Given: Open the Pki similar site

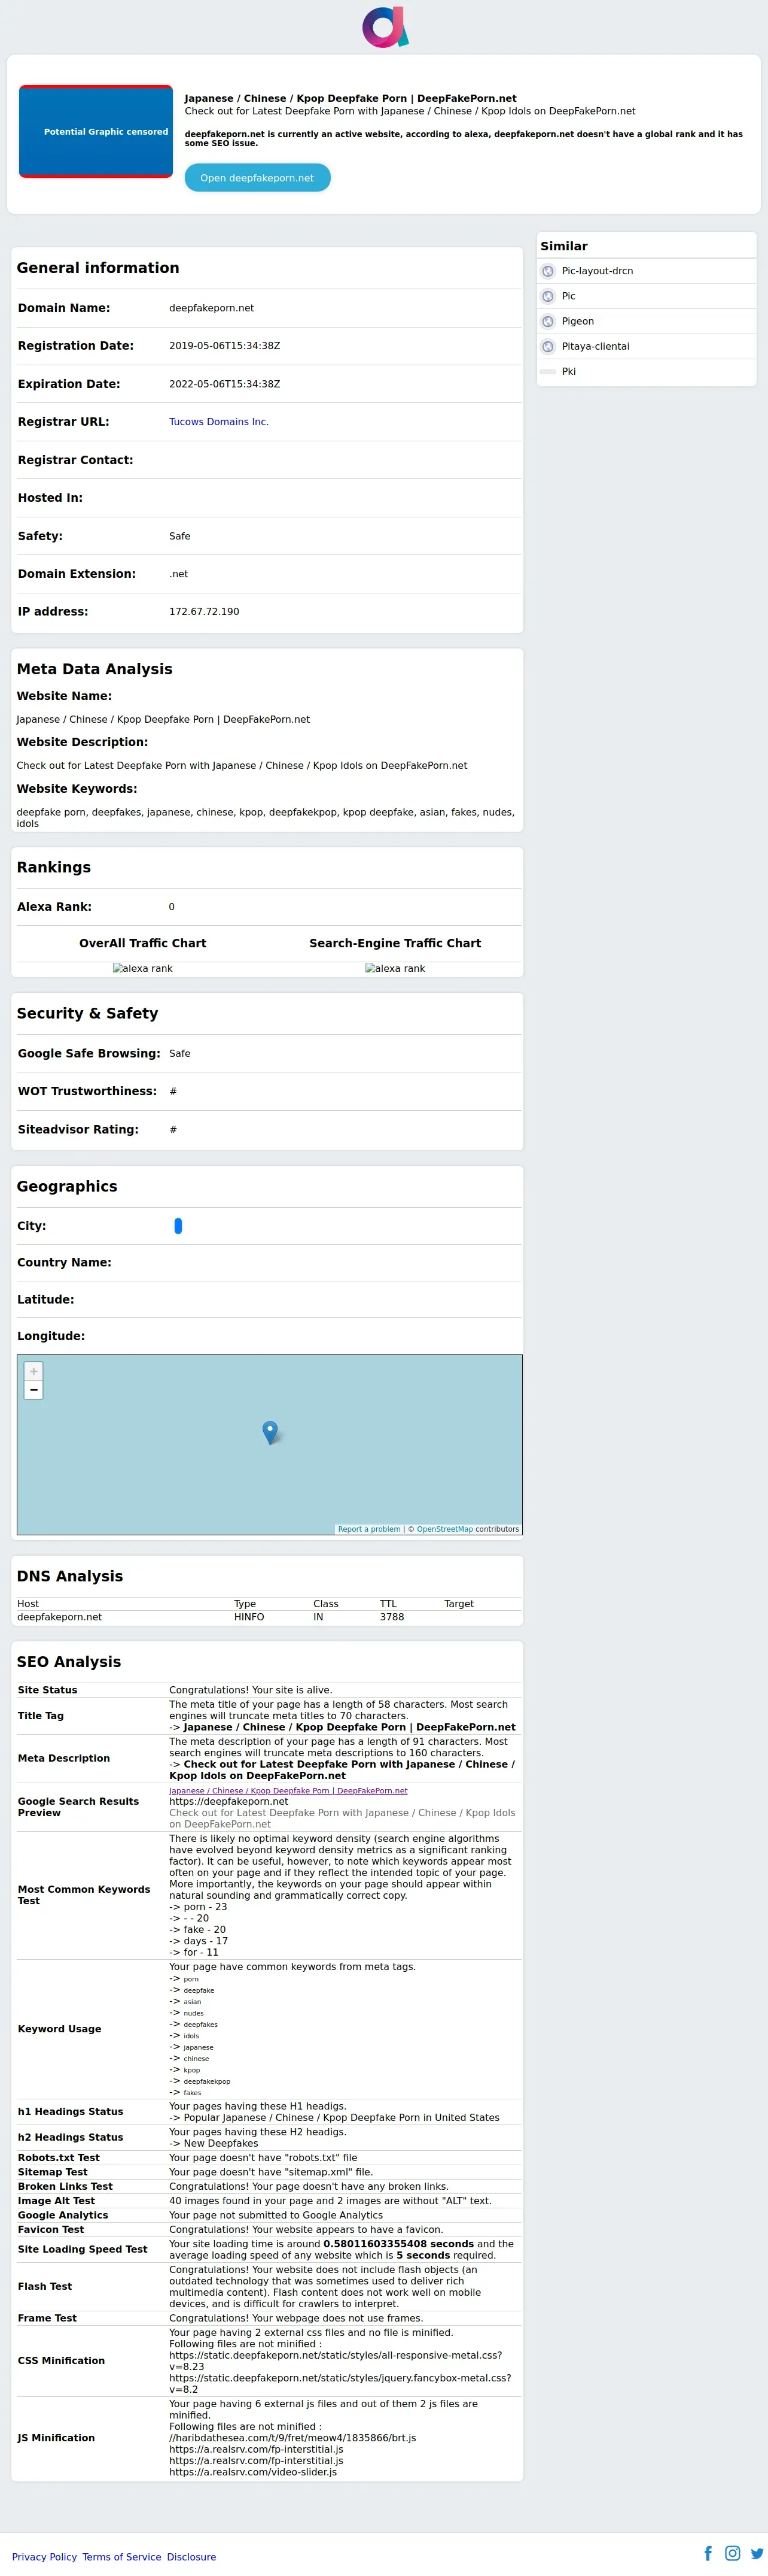Looking at the screenshot, I should 568,371.
